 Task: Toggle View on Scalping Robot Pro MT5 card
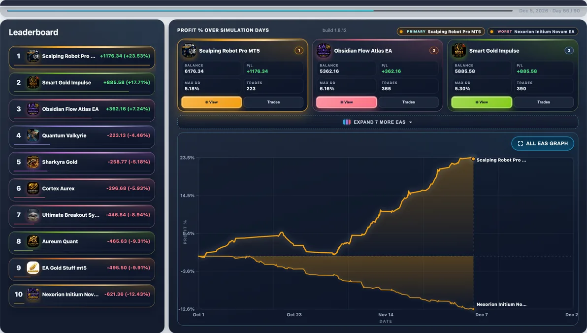(212, 102)
